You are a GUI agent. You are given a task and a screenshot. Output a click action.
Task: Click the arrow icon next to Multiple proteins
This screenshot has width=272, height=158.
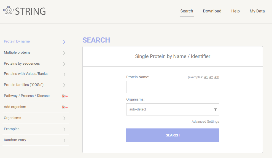(x=64, y=53)
